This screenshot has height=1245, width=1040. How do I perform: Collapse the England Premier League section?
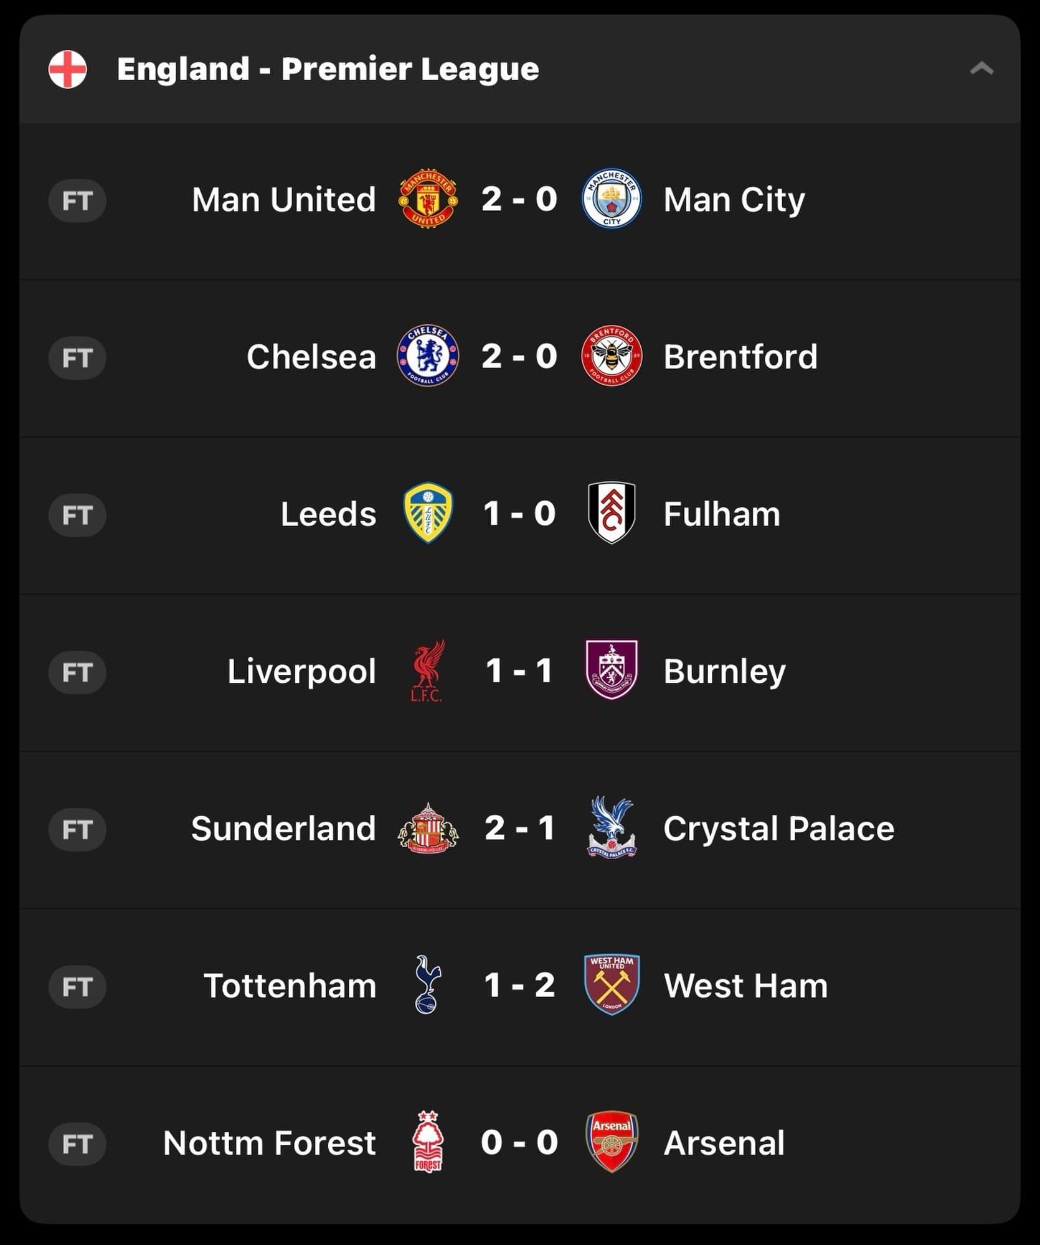click(981, 68)
